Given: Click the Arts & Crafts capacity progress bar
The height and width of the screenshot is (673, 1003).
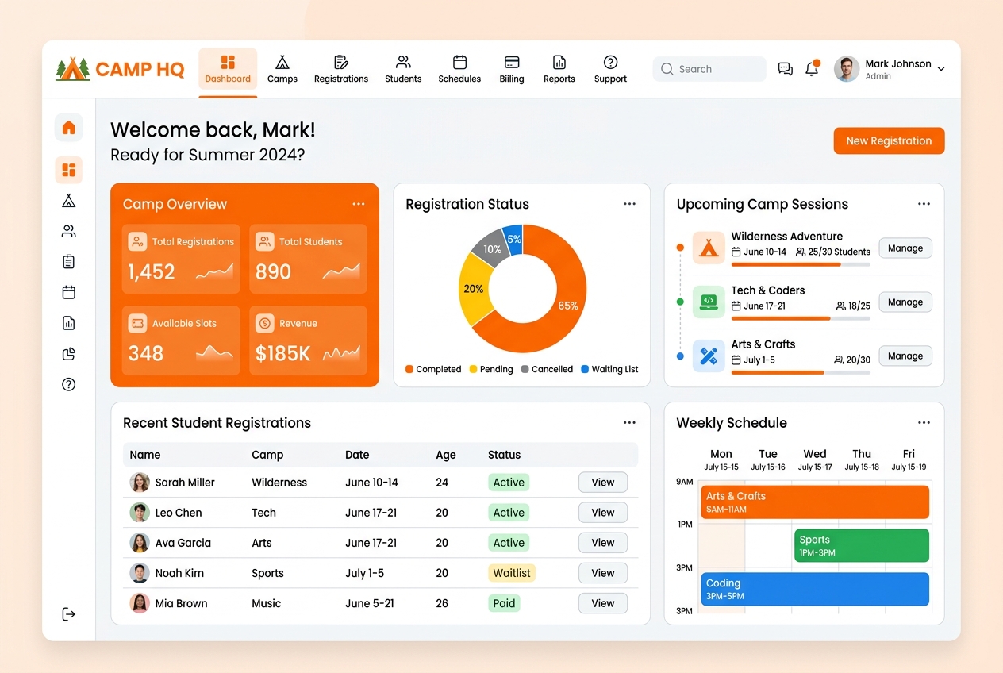Looking at the screenshot, I should click(801, 372).
